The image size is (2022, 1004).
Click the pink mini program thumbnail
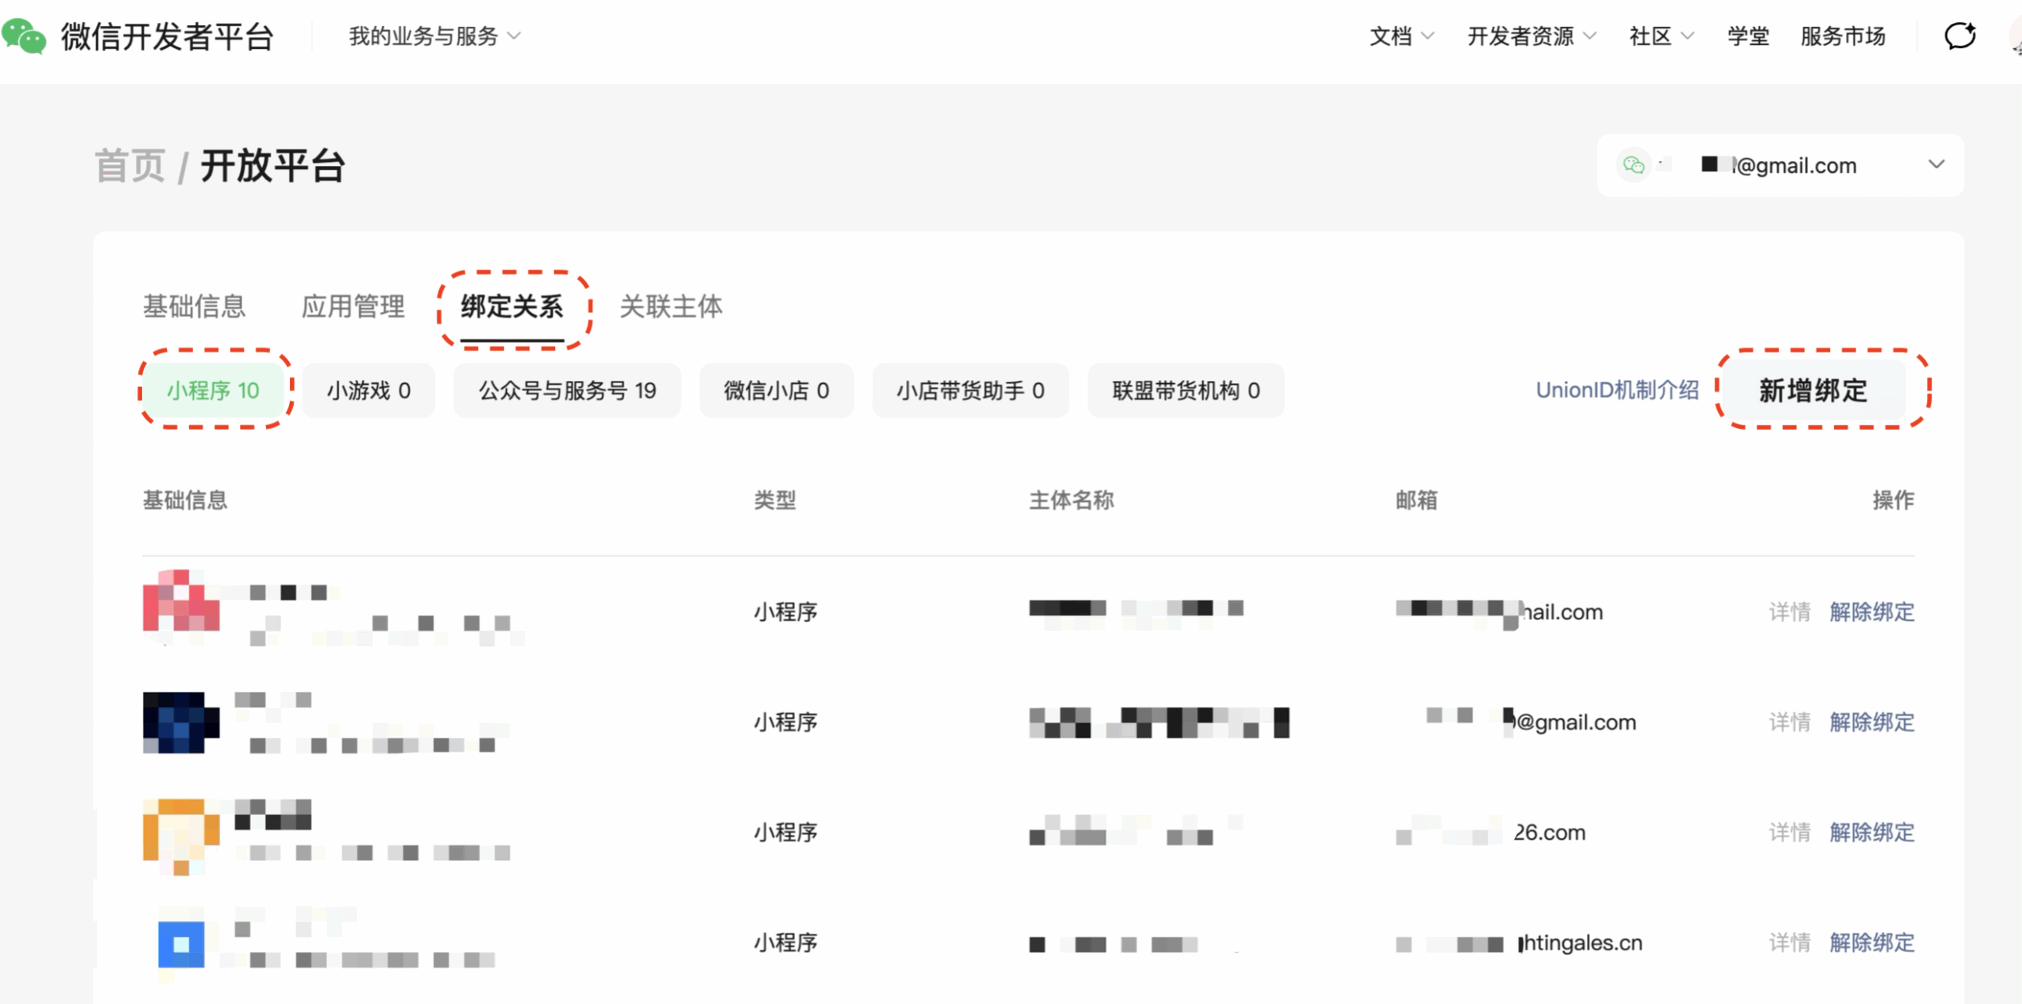pyautogui.click(x=181, y=602)
